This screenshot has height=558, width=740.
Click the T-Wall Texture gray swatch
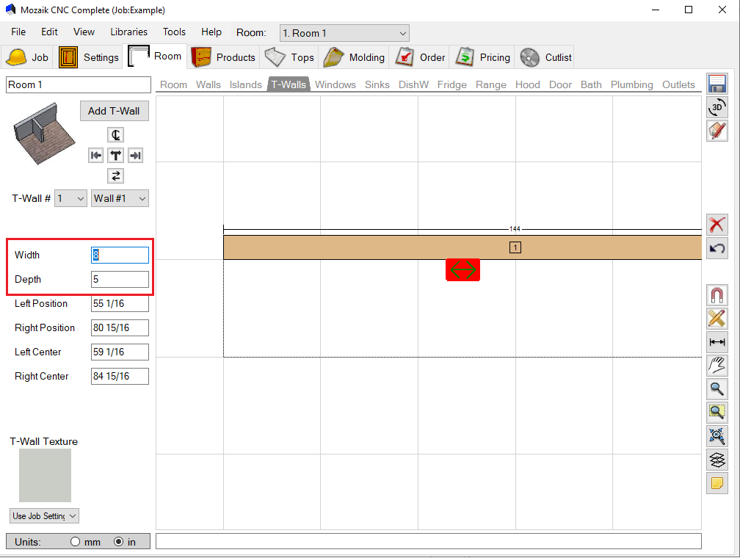pyautogui.click(x=45, y=475)
